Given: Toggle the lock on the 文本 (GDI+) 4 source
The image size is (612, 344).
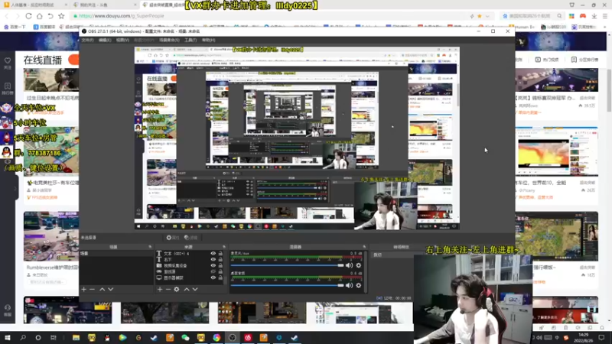Looking at the screenshot, I should click(x=220, y=254).
